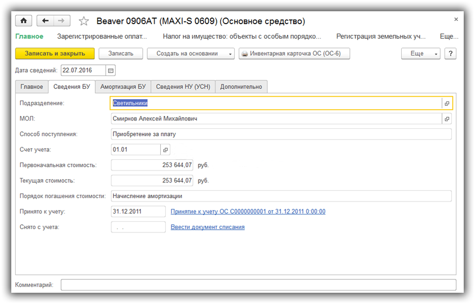Viewport: 475px width, 304px height.
Task: Click Ввести документ списания link
Action: [208, 227]
